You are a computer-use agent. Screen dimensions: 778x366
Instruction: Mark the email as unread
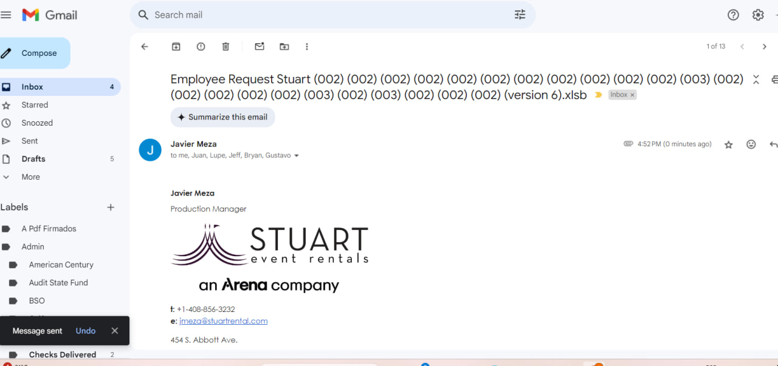[260, 47]
